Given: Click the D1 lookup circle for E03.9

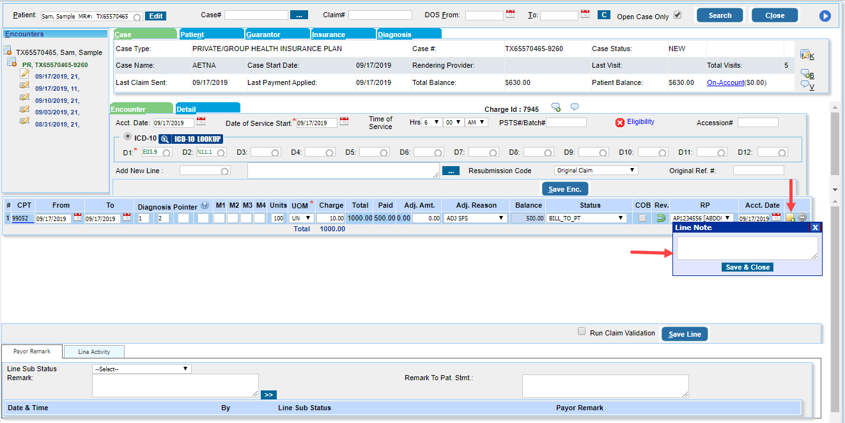Looking at the screenshot, I should click(x=166, y=153).
